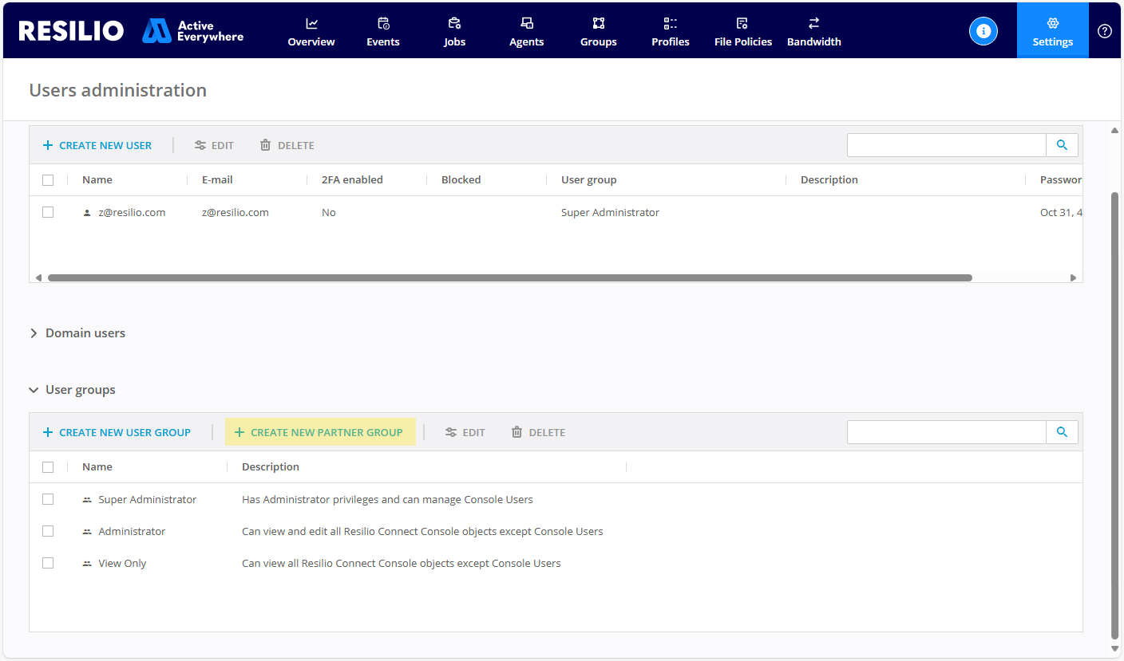
Task: Select the Super Administrator group checkbox
Action: [48, 499]
